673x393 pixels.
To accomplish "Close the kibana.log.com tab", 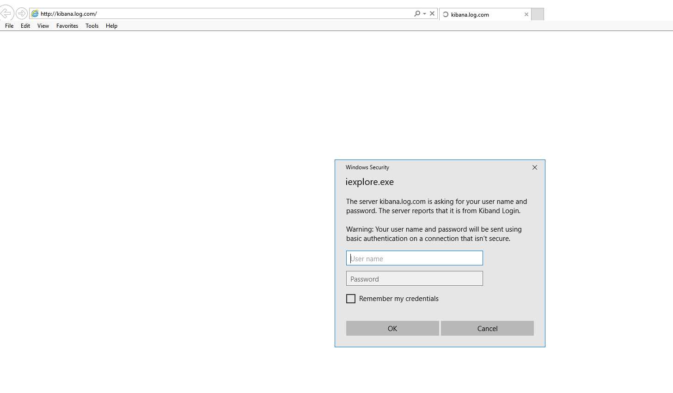I will tap(526, 14).
